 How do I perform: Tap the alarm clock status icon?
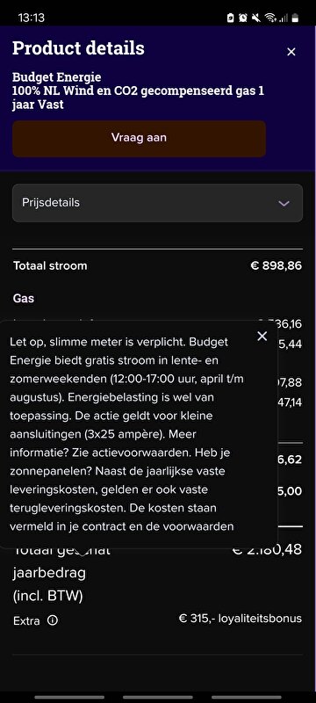pos(243,18)
